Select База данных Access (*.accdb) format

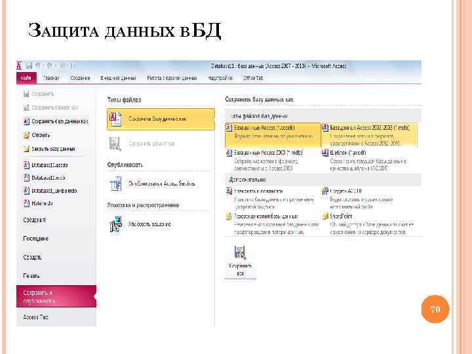[x=273, y=135]
